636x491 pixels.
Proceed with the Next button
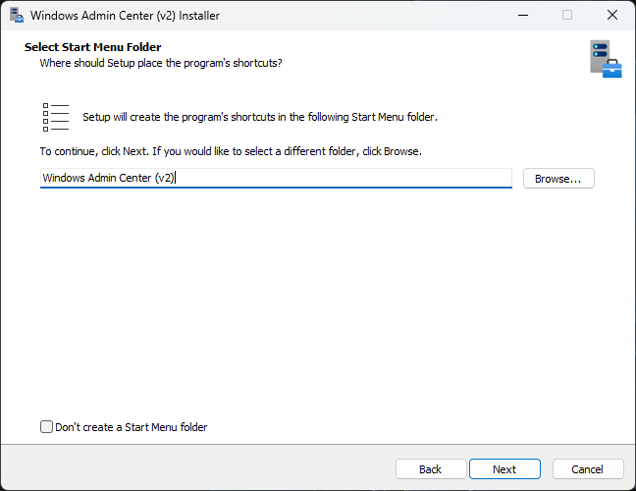504,469
